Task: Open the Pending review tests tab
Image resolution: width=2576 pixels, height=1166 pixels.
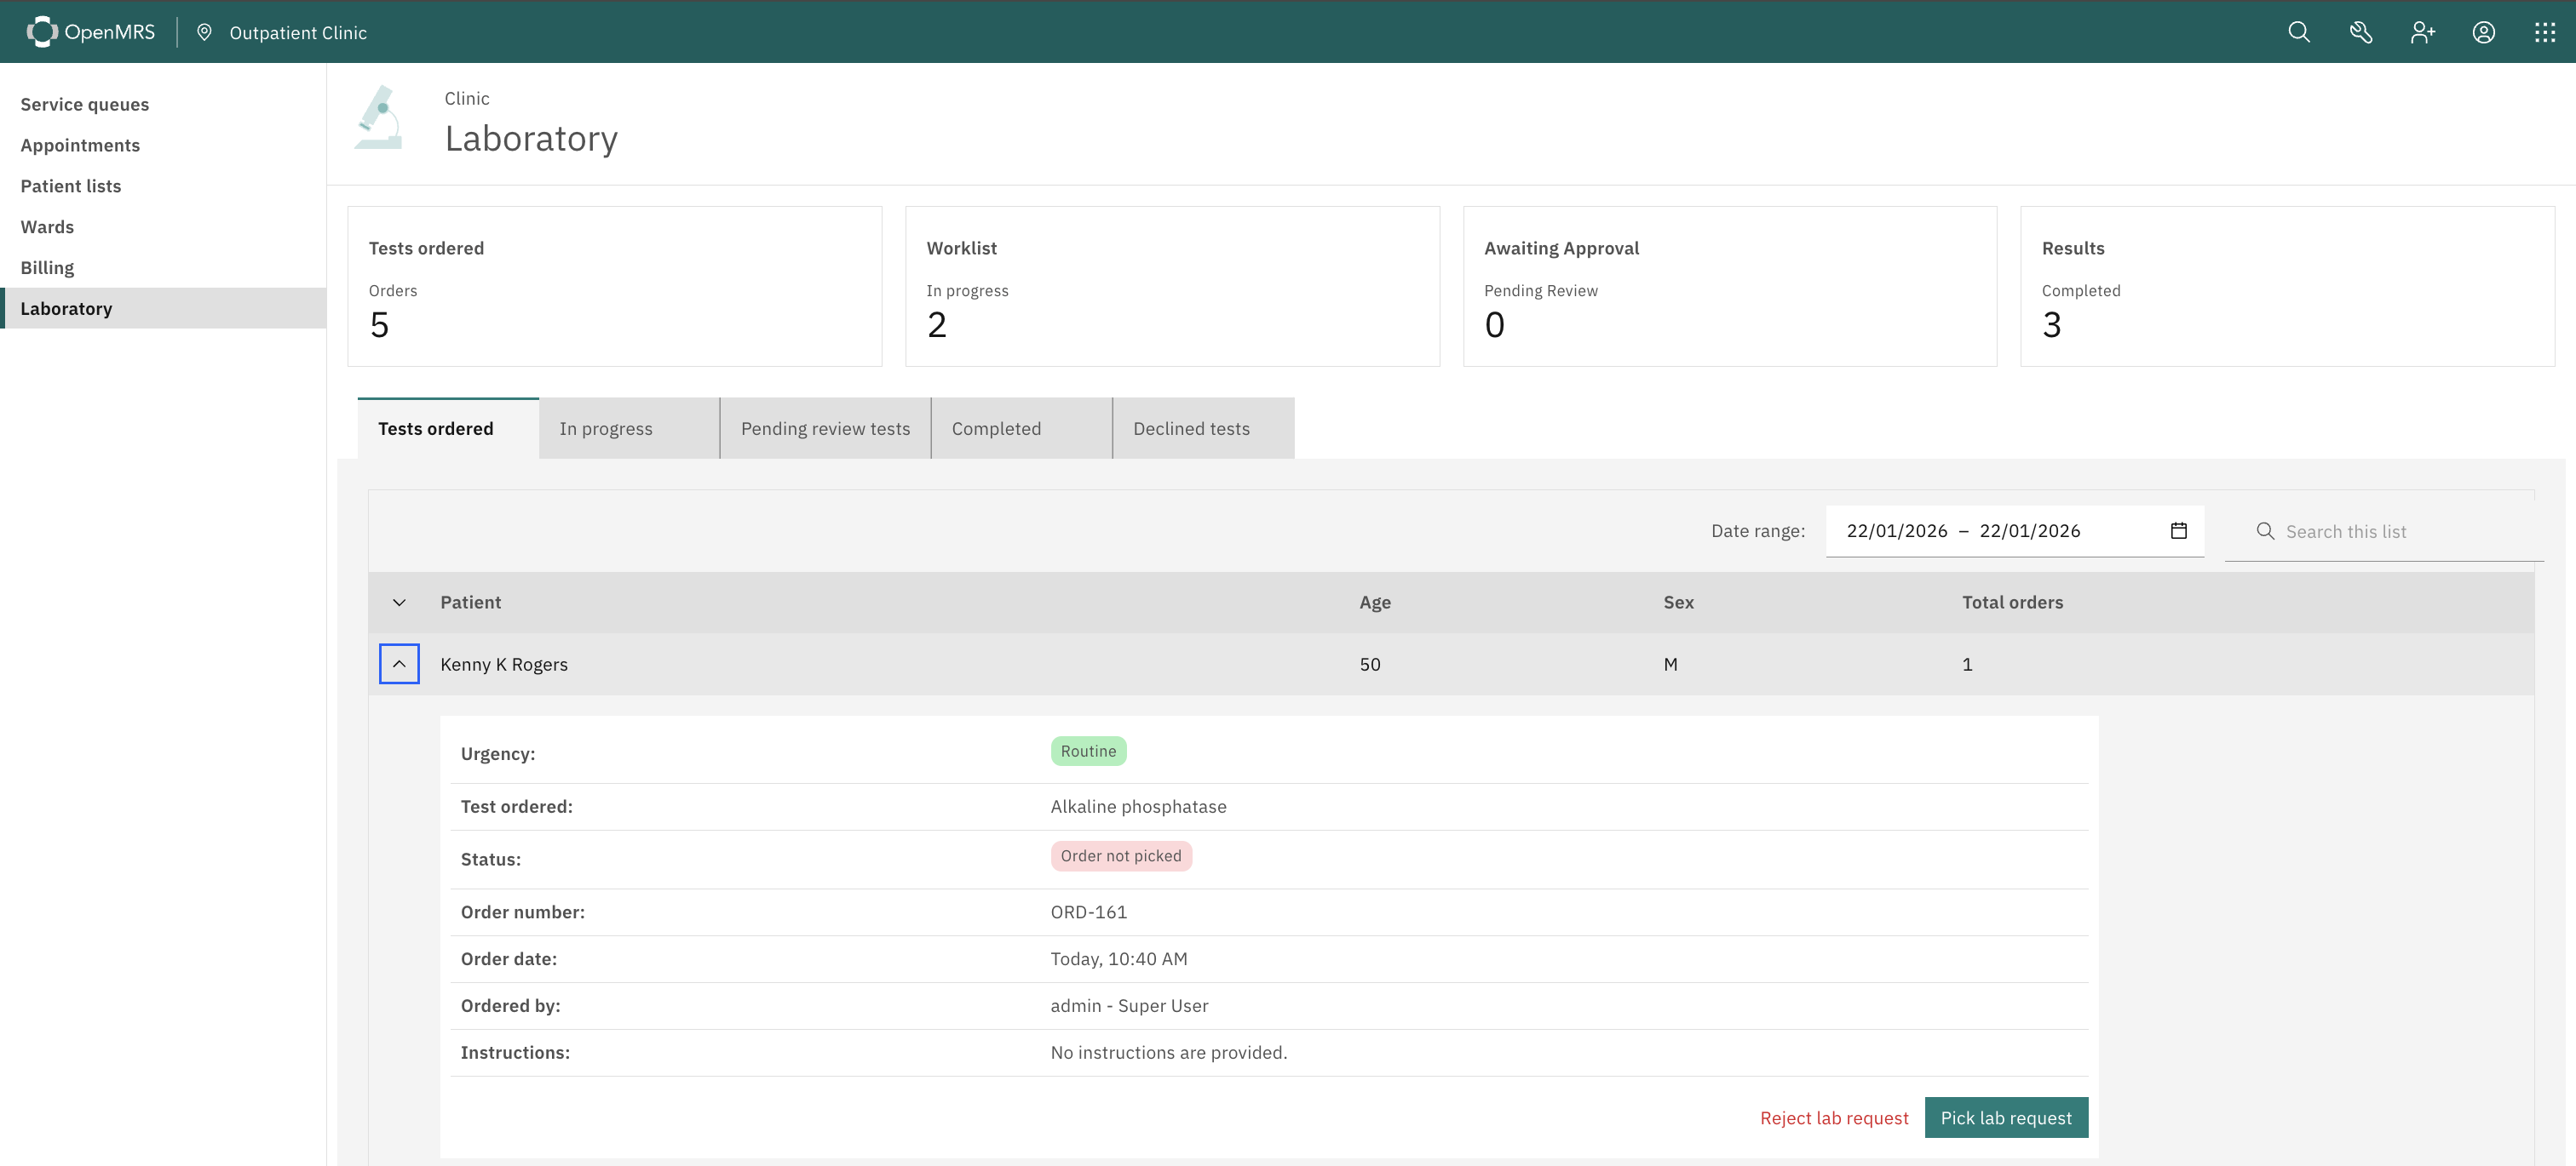Action: coord(825,429)
